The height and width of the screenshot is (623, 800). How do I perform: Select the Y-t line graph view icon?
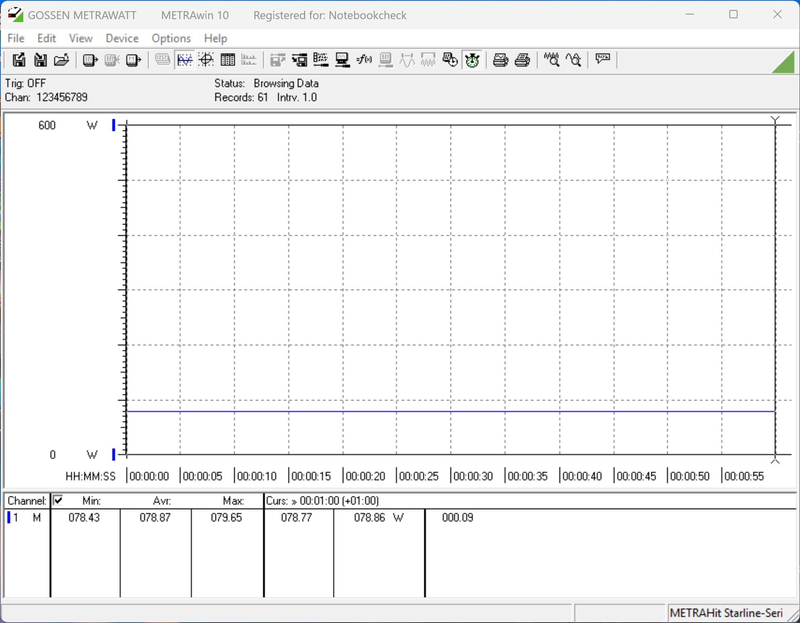(184, 60)
